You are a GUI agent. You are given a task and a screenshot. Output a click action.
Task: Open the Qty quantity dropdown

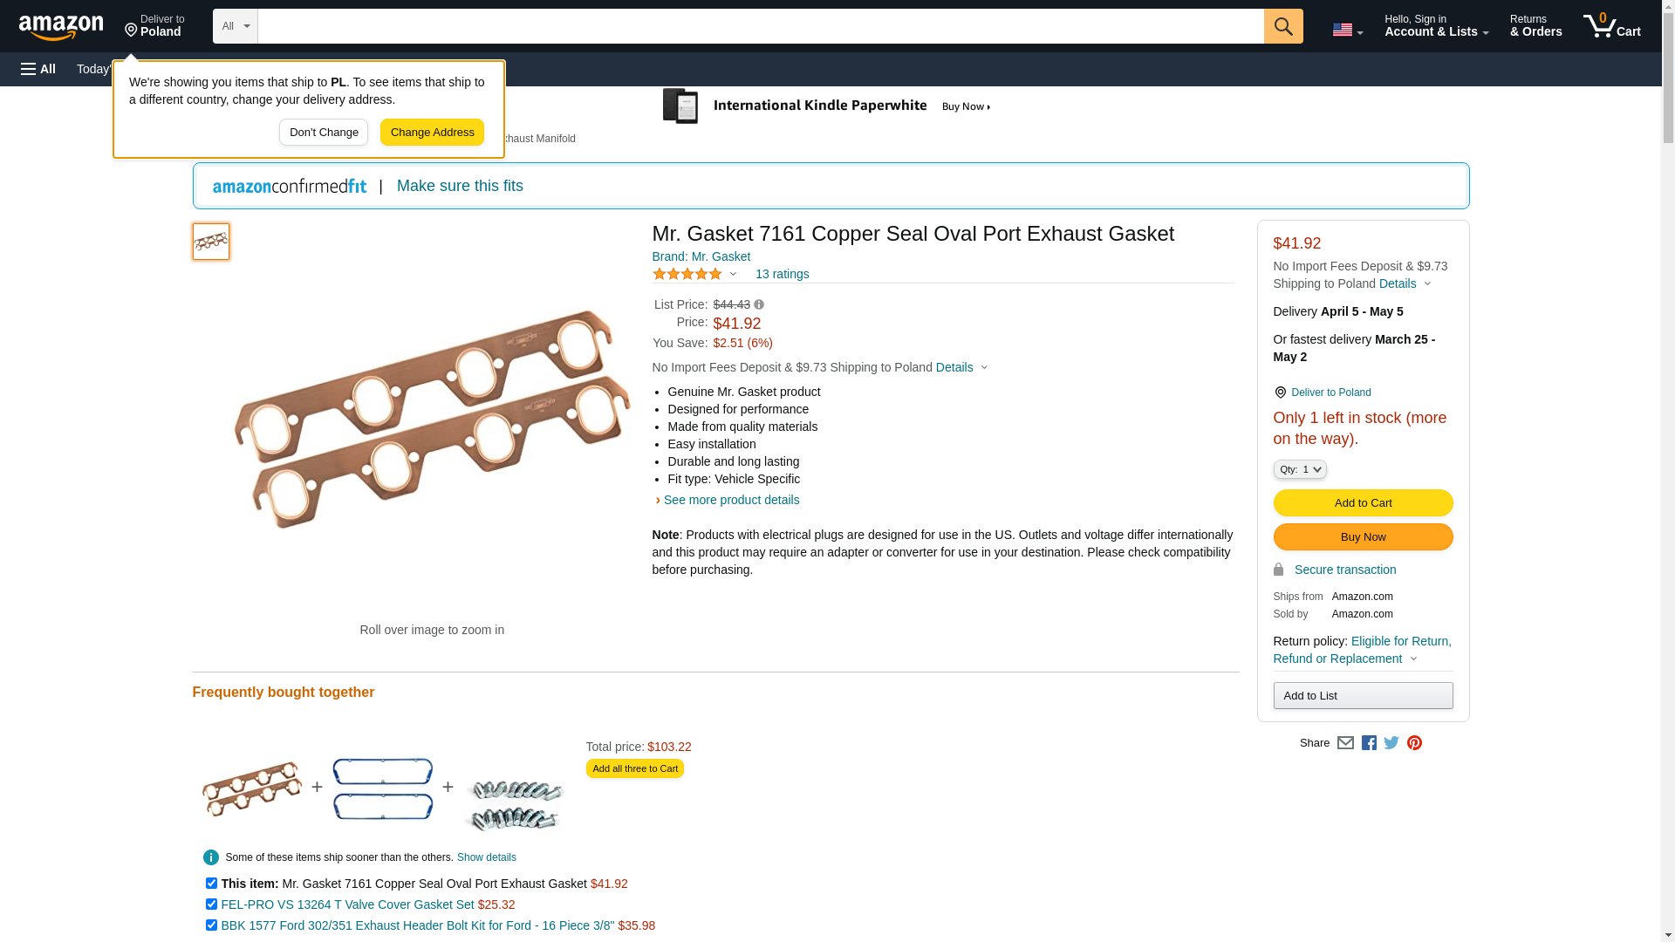(x=1299, y=470)
